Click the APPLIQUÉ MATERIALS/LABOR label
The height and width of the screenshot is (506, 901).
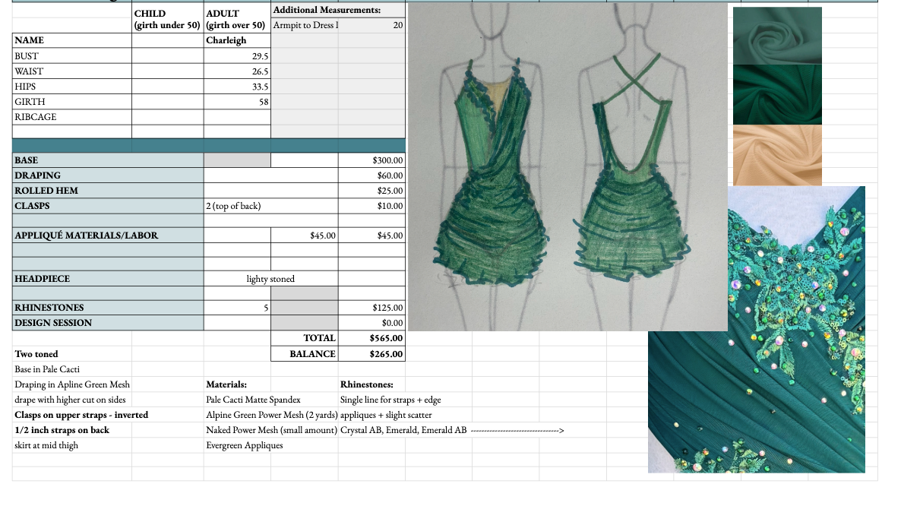108,236
